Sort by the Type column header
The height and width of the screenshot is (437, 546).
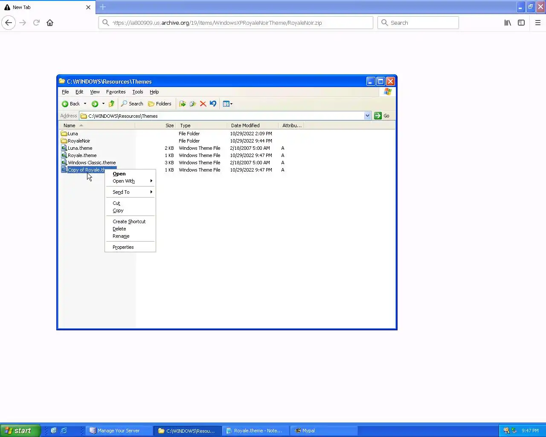pyautogui.click(x=202, y=125)
